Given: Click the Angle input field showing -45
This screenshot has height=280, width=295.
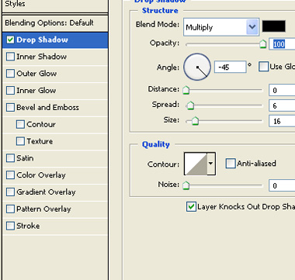Looking at the screenshot, I should pyautogui.click(x=230, y=67).
